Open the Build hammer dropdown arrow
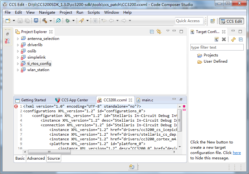Image resolution: width=249 pixels, height=174 pixels. (51, 21)
